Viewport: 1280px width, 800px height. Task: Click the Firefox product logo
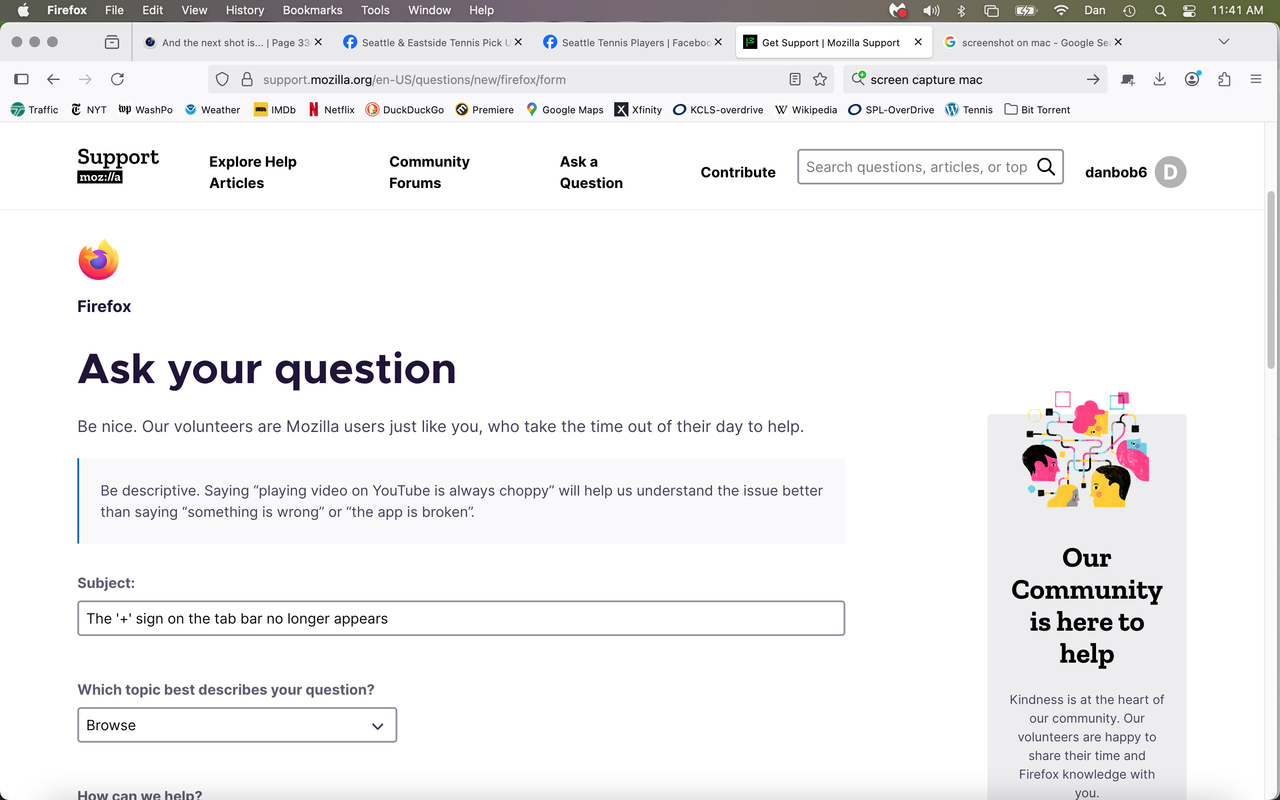point(99,259)
